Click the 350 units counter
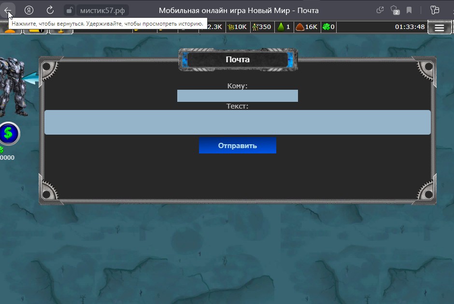The image size is (454, 304). [261, 27]
